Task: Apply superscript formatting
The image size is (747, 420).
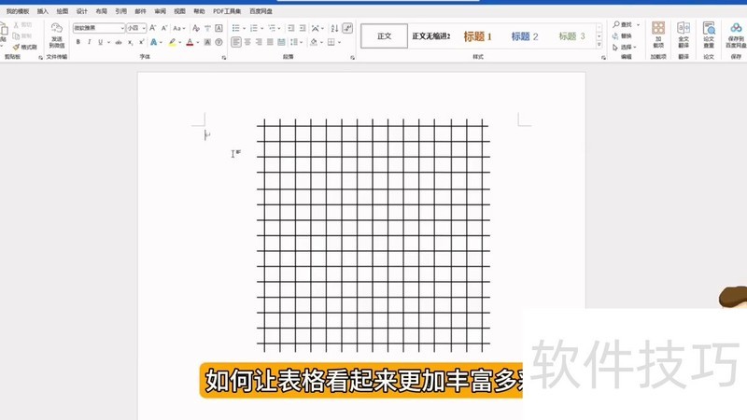Action: pos(142,42)
